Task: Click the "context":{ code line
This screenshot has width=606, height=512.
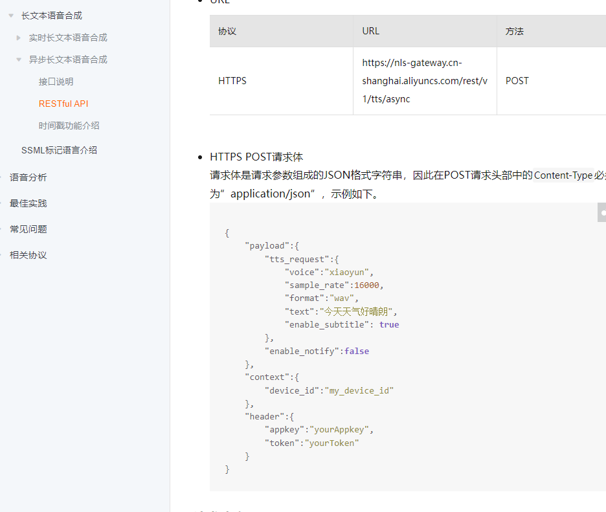Action: coord(272,377)
